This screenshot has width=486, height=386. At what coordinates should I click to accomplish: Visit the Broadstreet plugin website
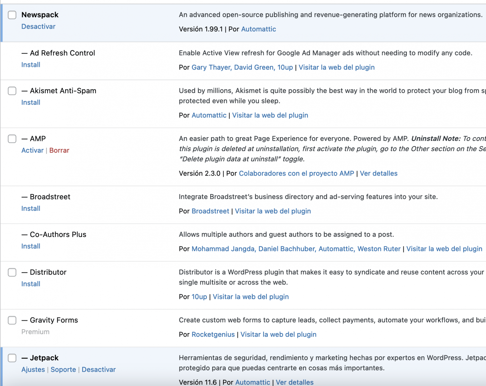[273, 211]
